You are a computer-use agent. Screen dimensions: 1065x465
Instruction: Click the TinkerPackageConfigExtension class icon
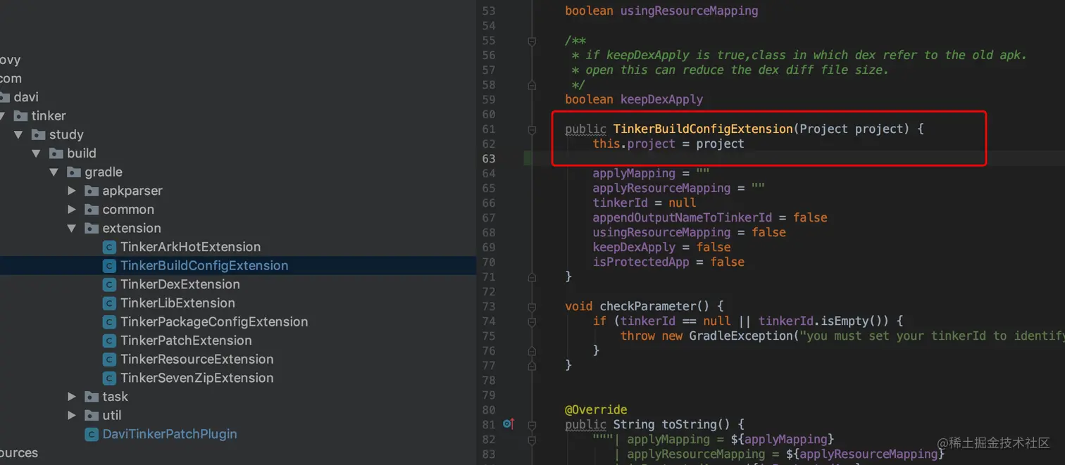[x=109, y=321]
